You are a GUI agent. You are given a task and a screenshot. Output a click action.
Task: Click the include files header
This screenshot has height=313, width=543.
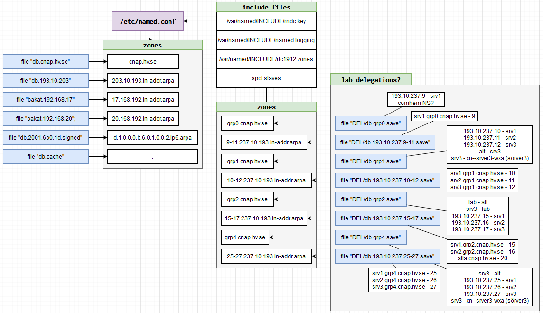point(266,7)
